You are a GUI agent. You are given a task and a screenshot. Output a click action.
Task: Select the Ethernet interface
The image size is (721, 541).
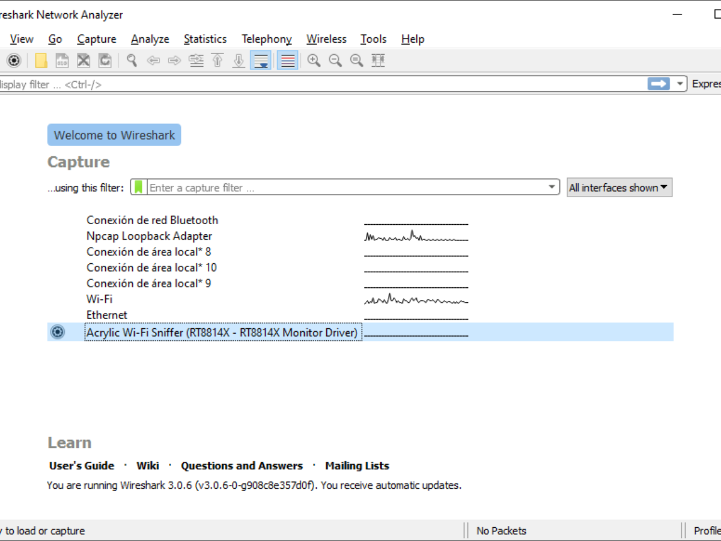107,315
